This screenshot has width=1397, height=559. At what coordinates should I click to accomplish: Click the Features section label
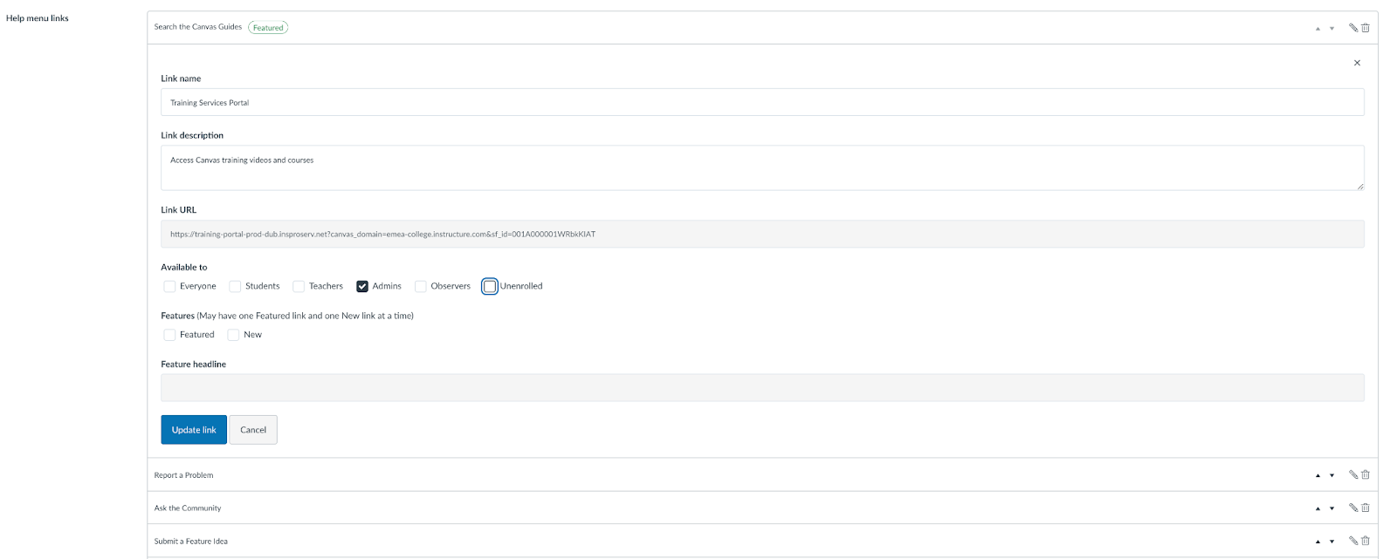pos(177,316)
